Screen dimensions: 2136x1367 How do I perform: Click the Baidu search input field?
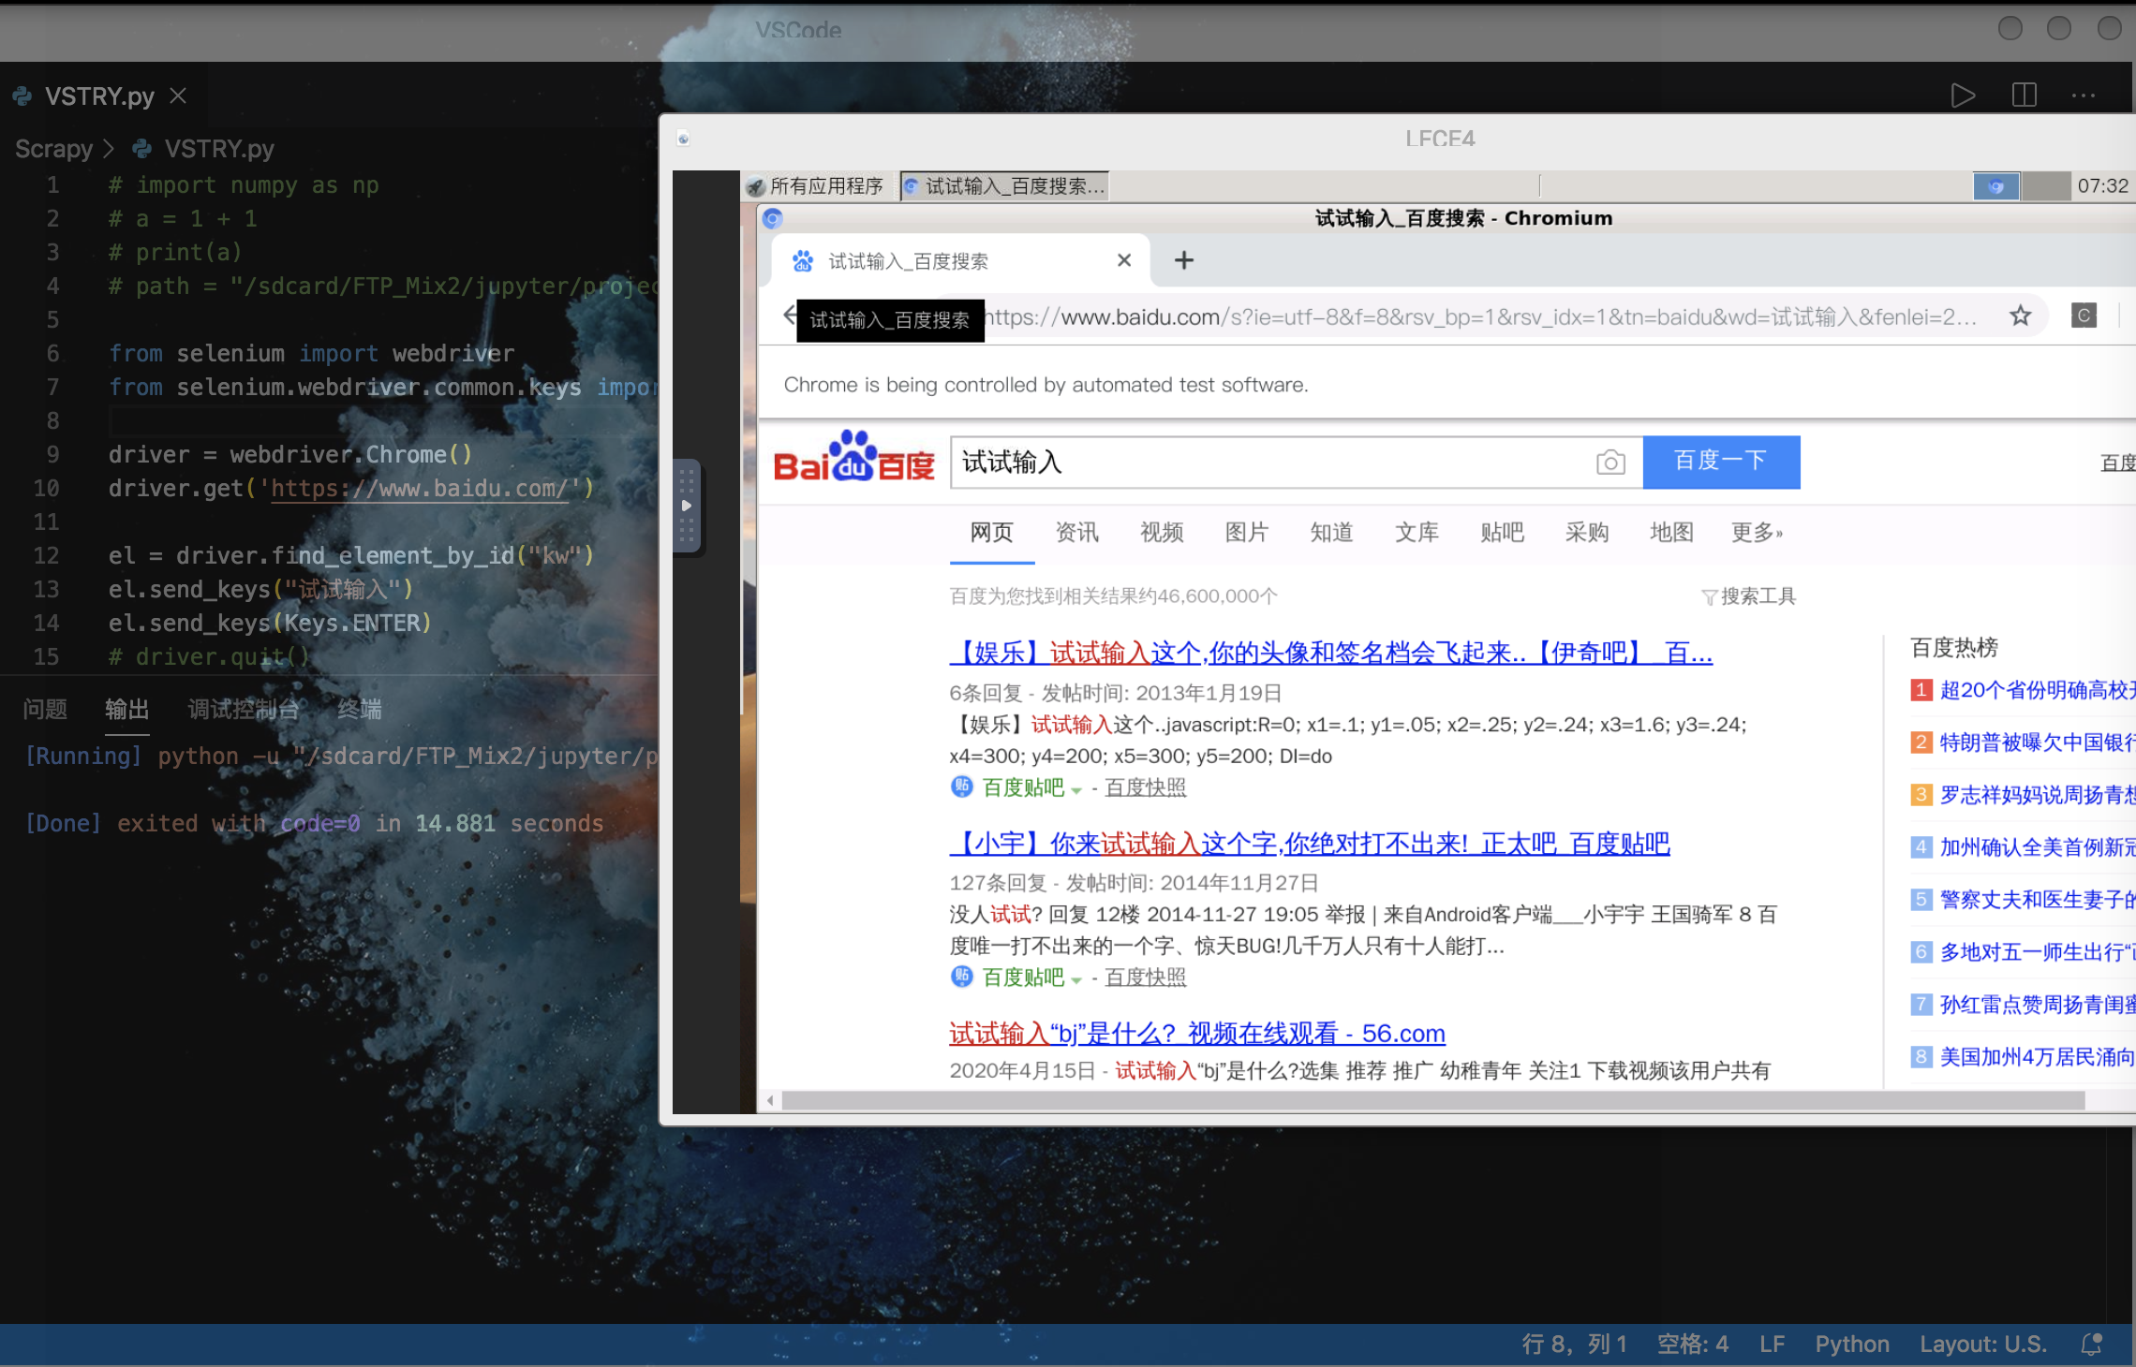(x=1265, y=463)
